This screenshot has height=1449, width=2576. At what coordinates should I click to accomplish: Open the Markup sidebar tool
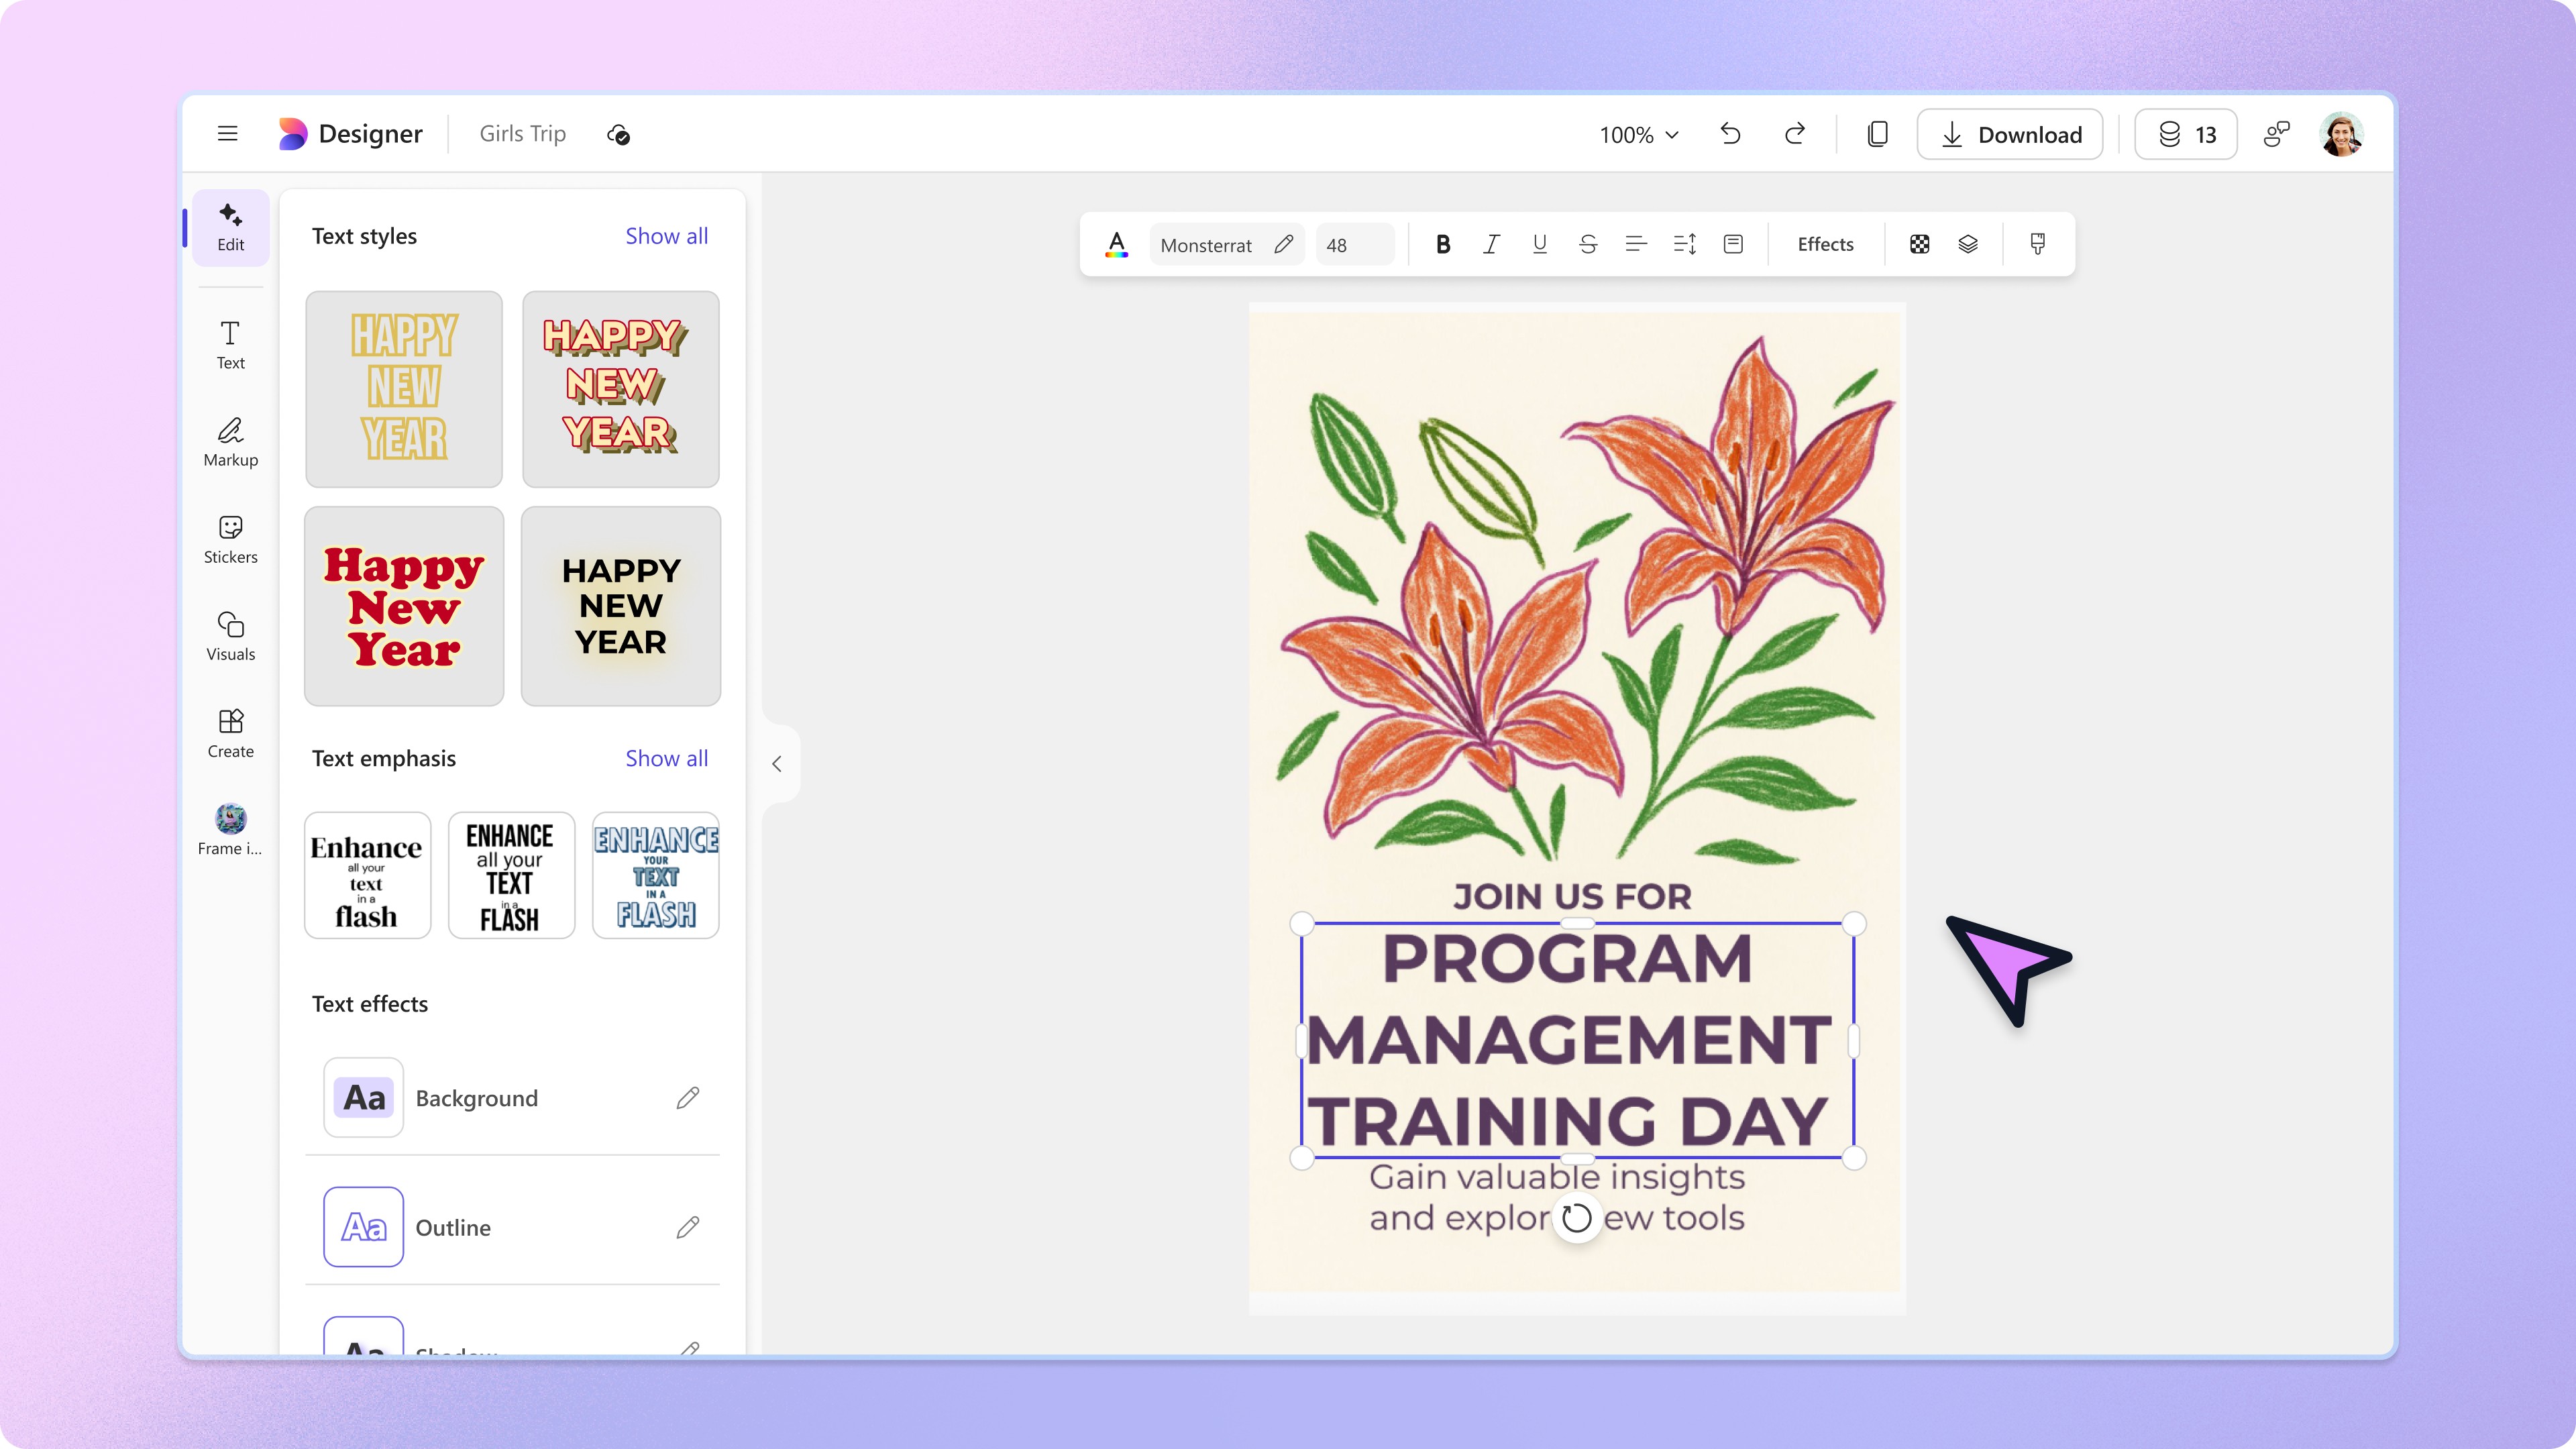tap(230, 443)
